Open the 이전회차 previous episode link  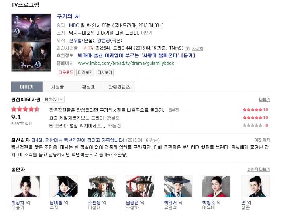pos(262,140)
